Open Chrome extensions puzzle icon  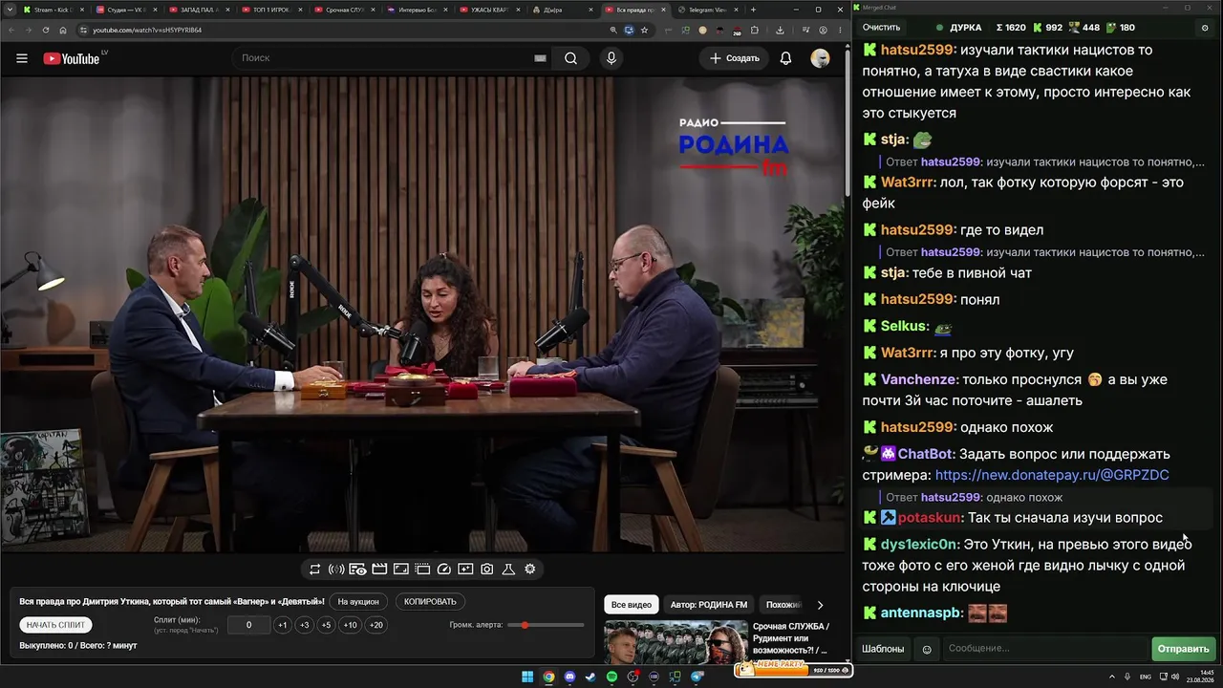pyautogui.click(x=755, y=30)
